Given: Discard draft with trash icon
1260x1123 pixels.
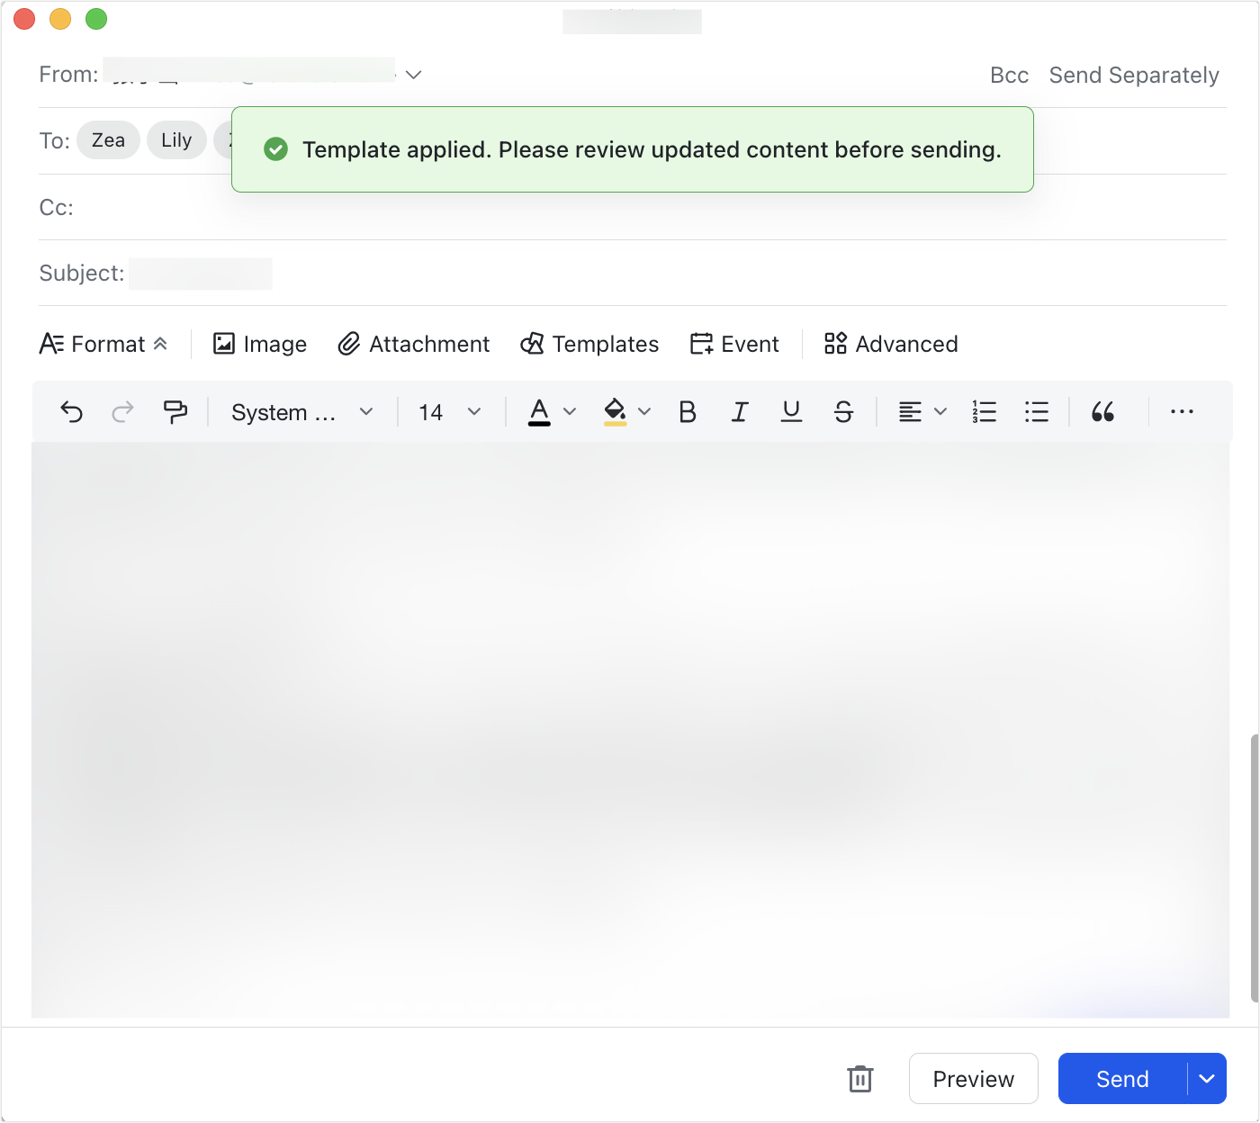Looking at the screenshot, I should pyautogui.click(x=860, y=1078).
